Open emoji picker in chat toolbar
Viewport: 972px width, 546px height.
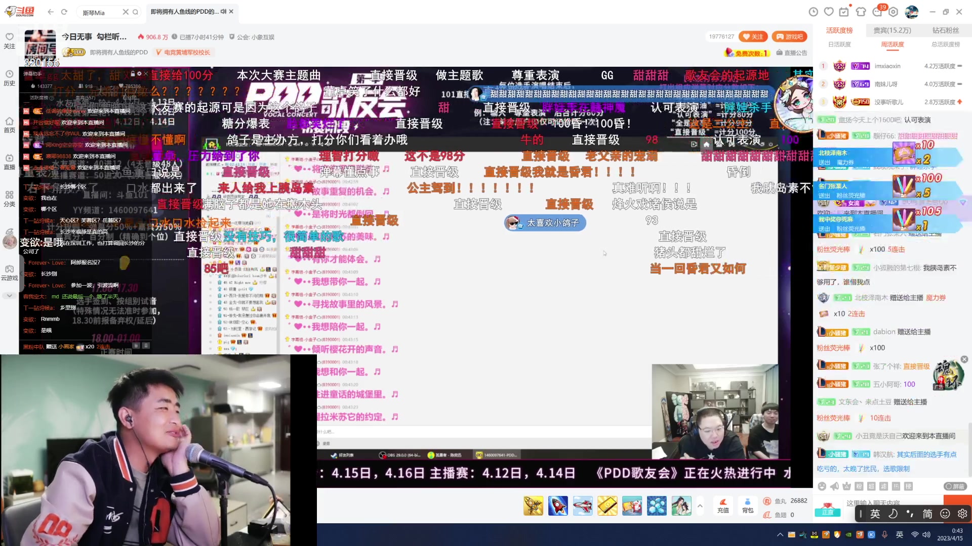822,486
